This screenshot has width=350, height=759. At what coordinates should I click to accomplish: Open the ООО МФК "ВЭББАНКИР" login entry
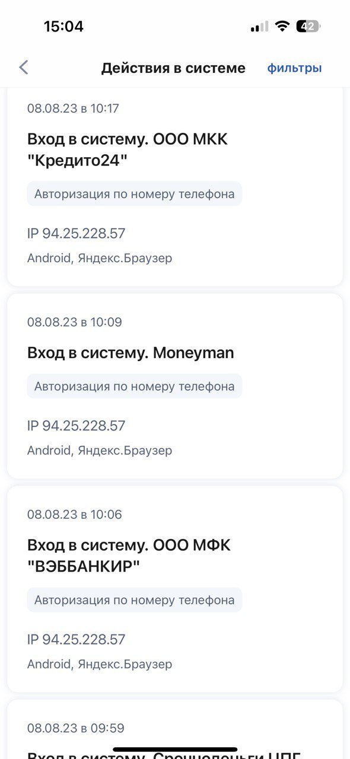click(x=175, y=589)
